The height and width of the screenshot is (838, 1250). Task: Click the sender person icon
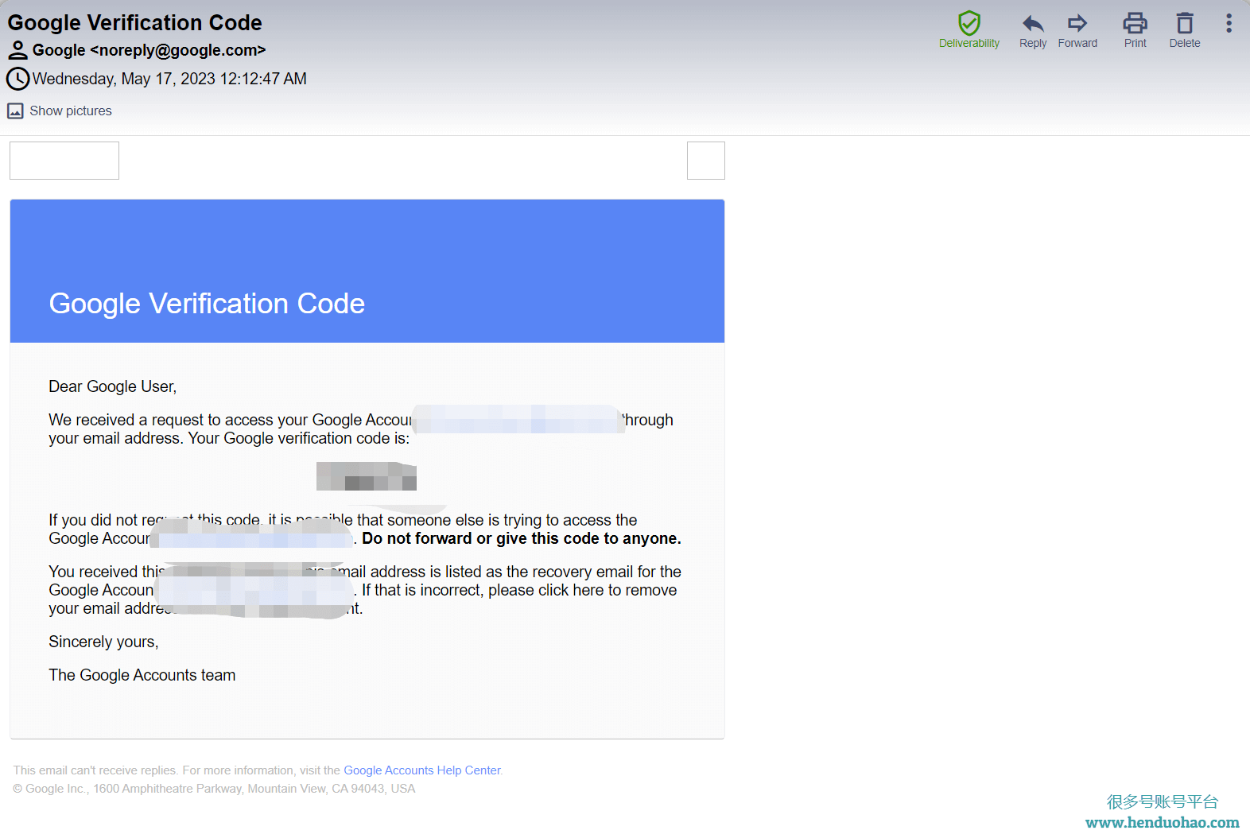(x=17, y=51)
